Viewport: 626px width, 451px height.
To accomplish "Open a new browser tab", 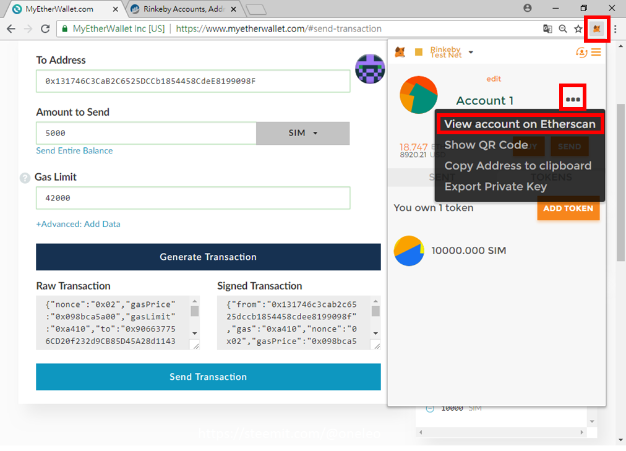I will [x=256, y=9].
